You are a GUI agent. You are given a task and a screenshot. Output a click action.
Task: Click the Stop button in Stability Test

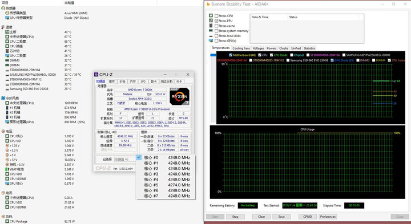[235, 217]
